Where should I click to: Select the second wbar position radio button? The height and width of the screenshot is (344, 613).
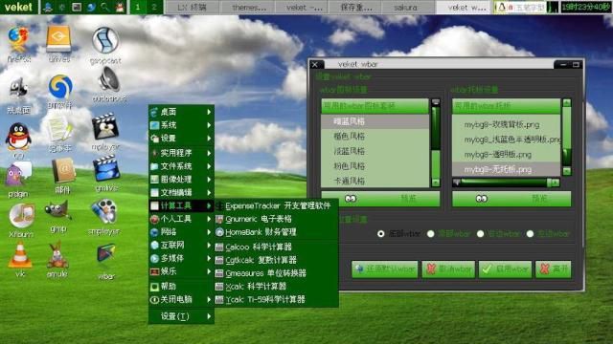click(430, 233)
